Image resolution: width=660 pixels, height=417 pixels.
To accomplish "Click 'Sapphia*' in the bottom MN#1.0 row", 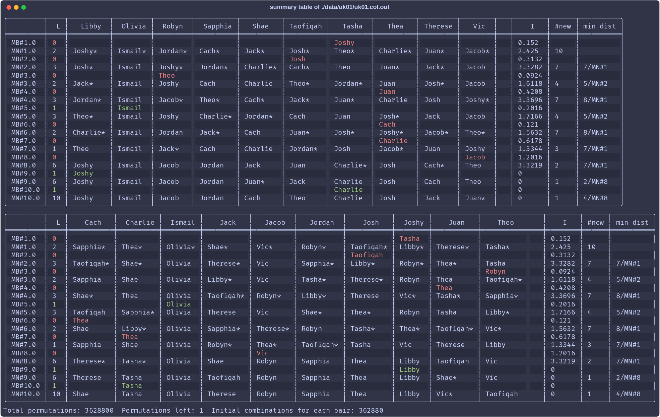I will [89, 247].
